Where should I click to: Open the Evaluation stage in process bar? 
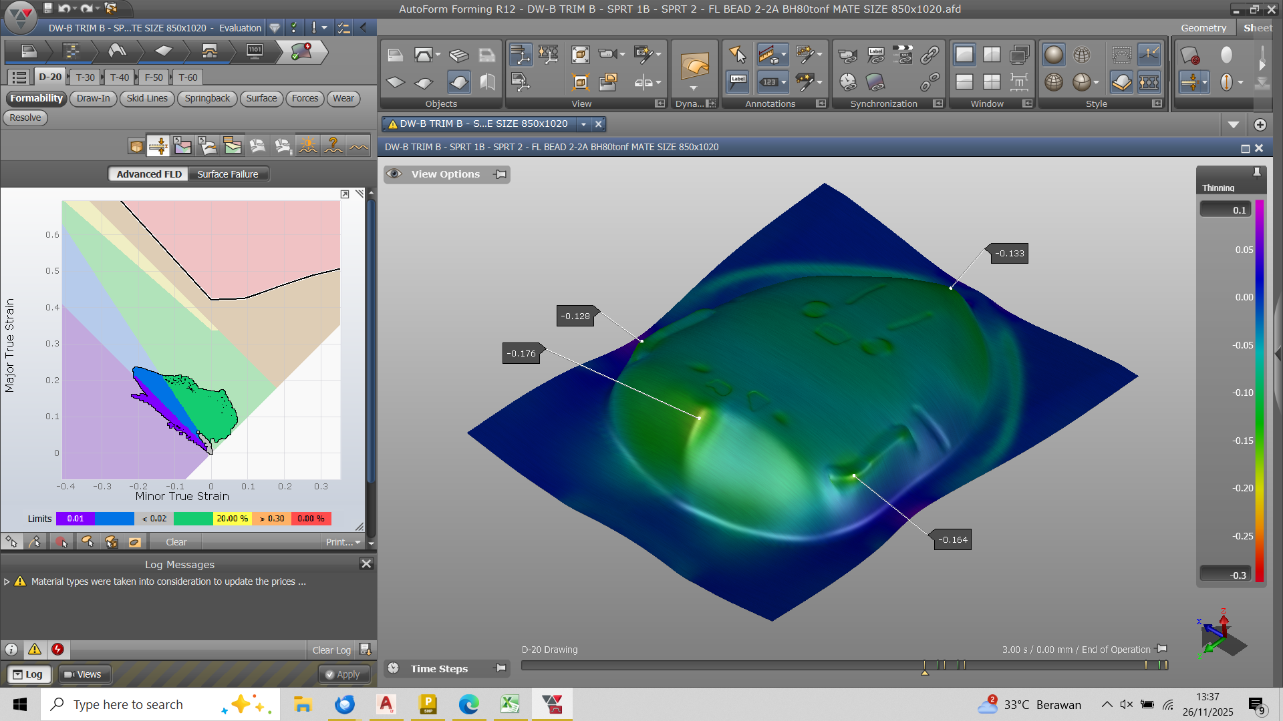click(302, 51)
